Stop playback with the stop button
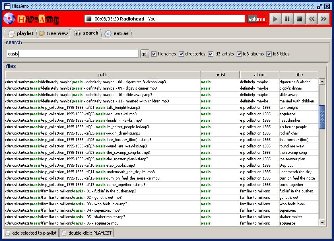 pos(299,19)
